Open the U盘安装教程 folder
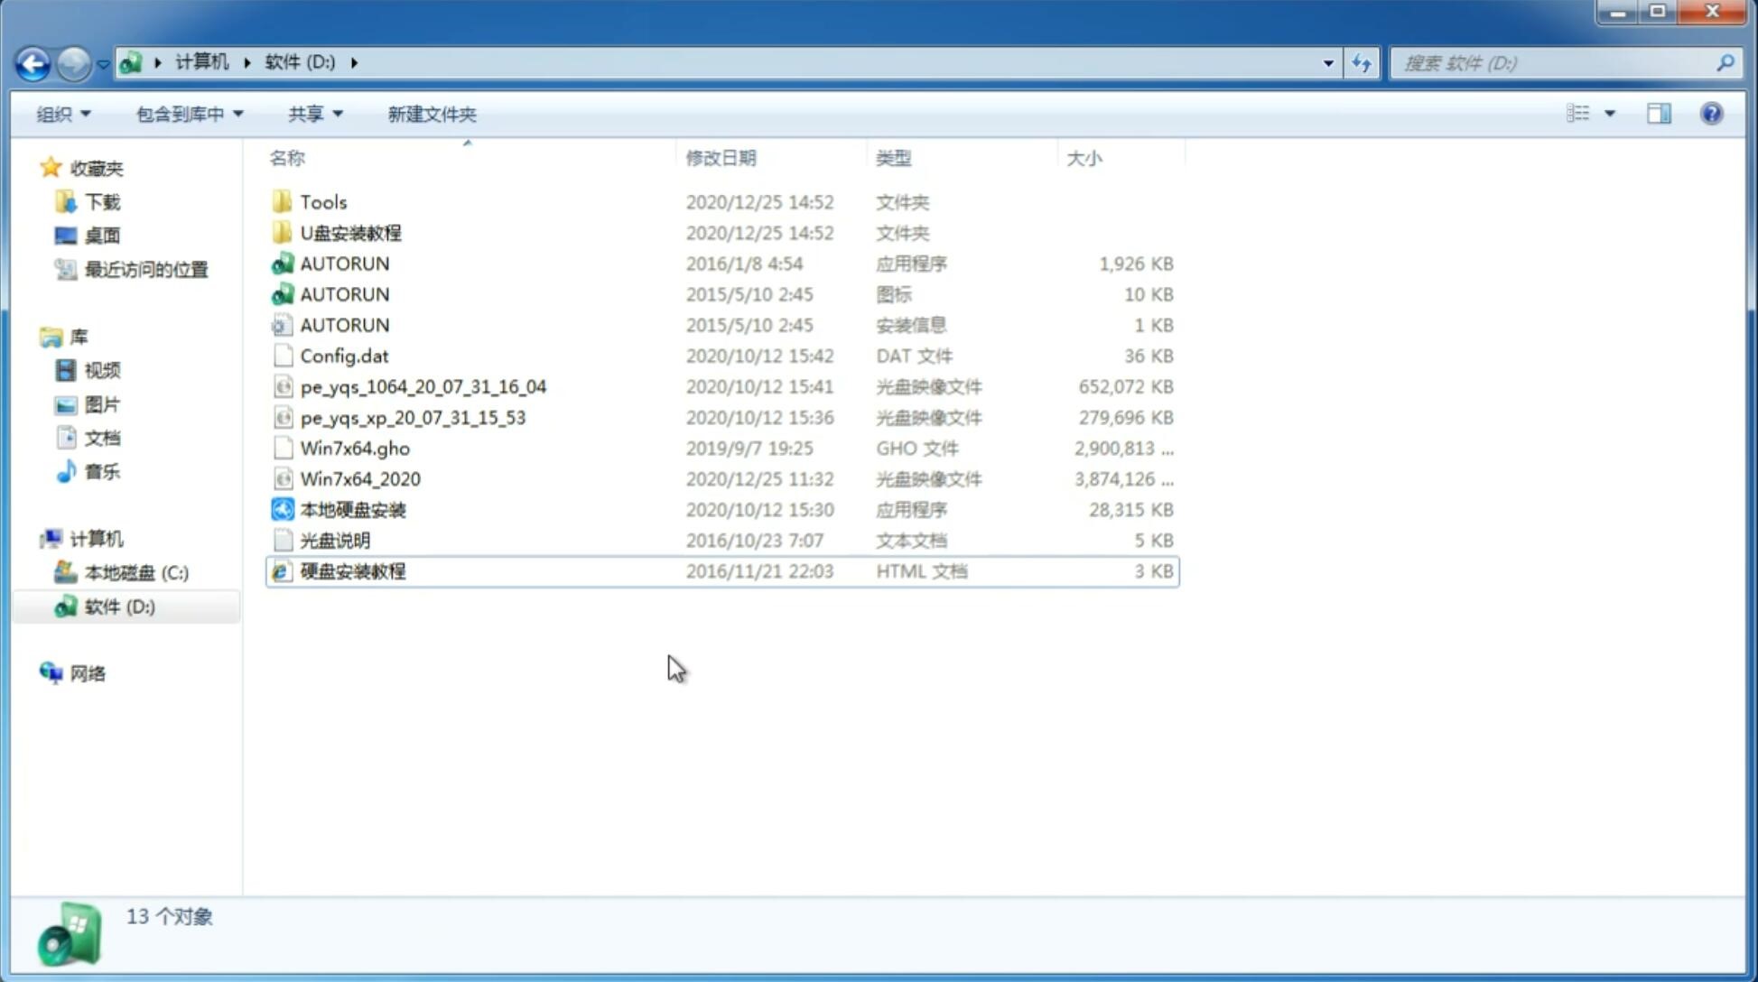 [351, 233]
